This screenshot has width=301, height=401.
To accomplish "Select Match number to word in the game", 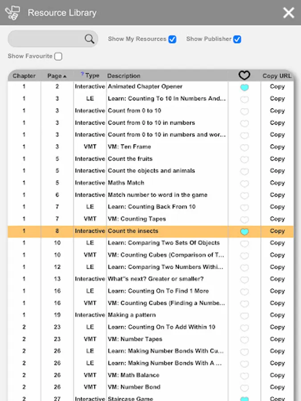I will click(157, 195).
